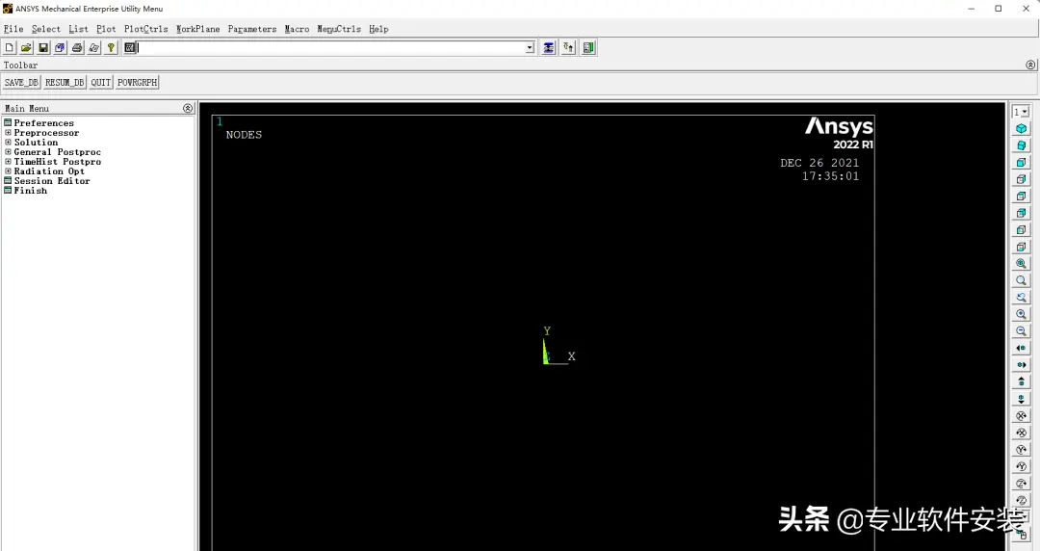The height and width of the screenshot is (551, 1040).
Task: Collapse the Toolbar section
Action: tap(1030, 66)
